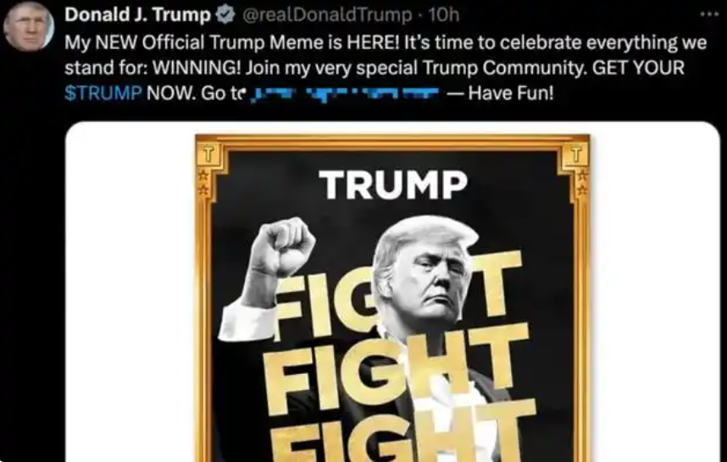Click the verified badge beside the display name
727x462 pixels.
click(x=225, y=15)
